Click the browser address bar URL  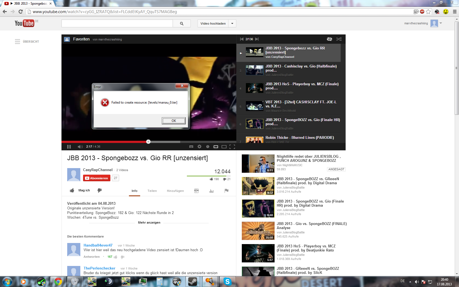coord(105,12)
